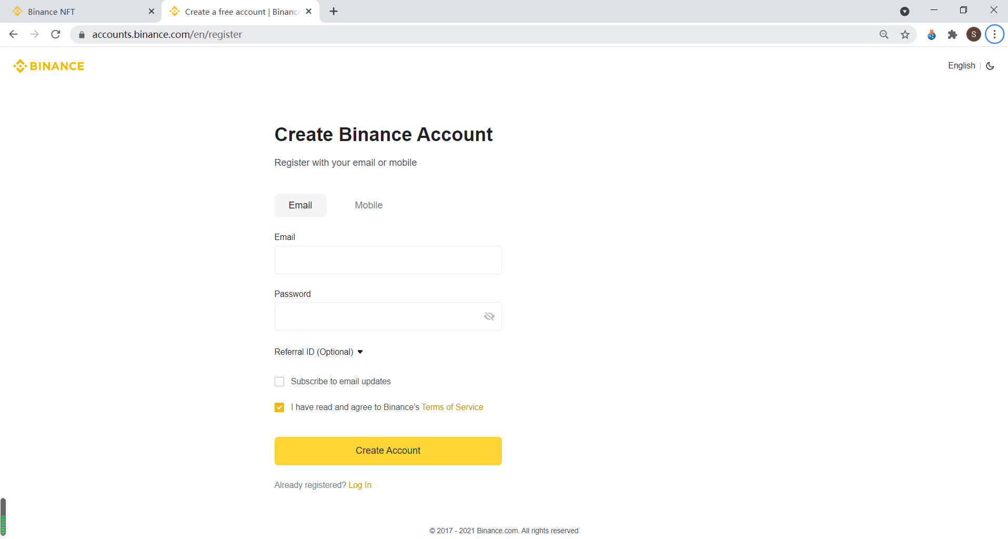Open the Chrome three-dot menu

[x=994, y=35]
